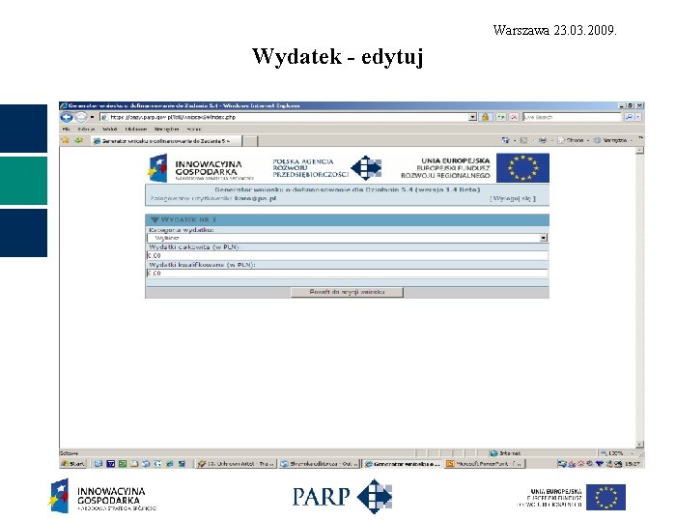Expand the address bar history dropdown

pyautogui.click(x=472, y=117)
